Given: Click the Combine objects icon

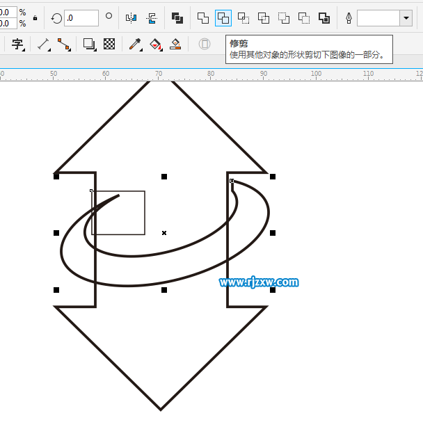Looking at the screenshot, I should click(x=177, y=18).
